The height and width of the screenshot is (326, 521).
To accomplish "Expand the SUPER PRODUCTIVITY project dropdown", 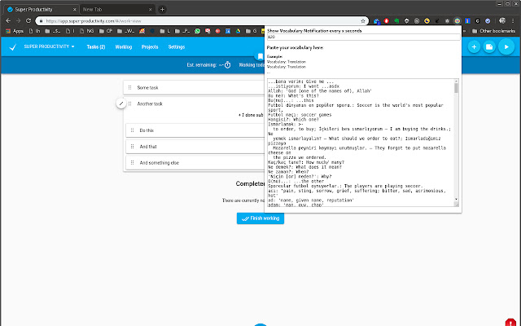I will coord(49,46).
